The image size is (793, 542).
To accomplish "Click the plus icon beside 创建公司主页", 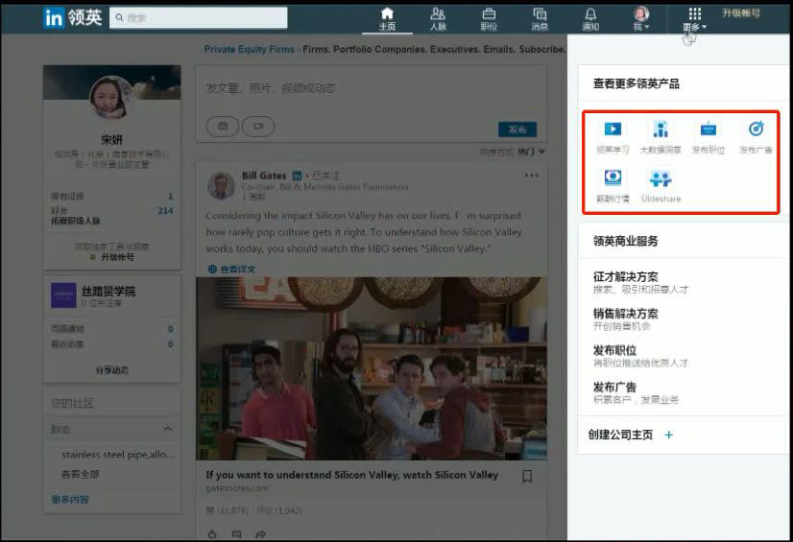I will pyautogui.click(x=668, y=435).
